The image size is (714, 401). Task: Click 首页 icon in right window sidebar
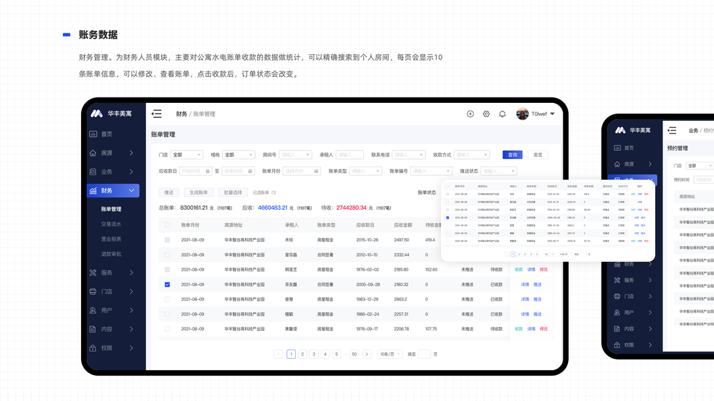617,148
